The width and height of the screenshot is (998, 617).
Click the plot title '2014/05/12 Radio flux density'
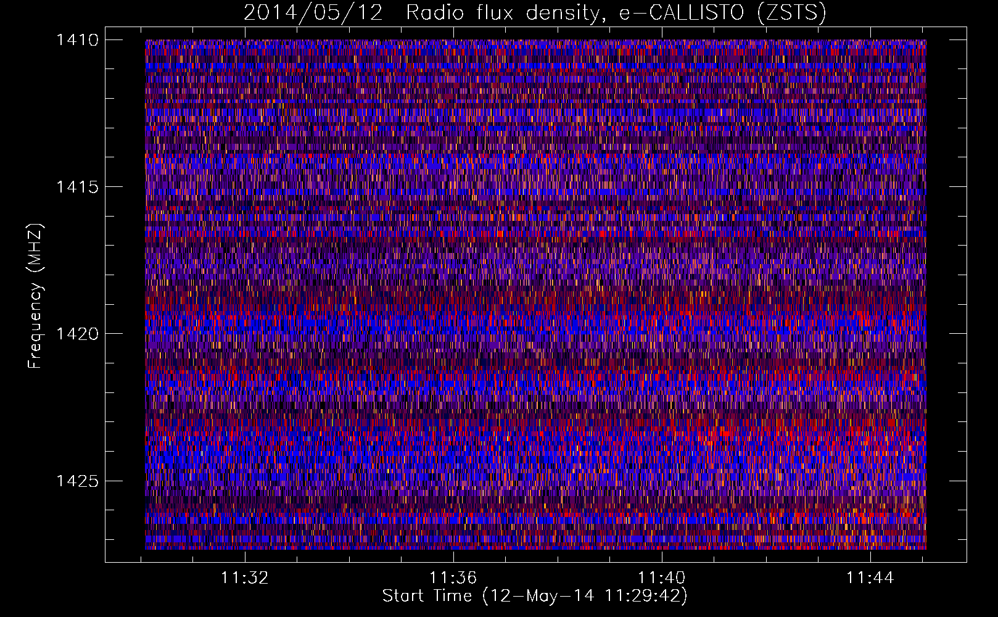pyautogui.click(x=535, y=13)
